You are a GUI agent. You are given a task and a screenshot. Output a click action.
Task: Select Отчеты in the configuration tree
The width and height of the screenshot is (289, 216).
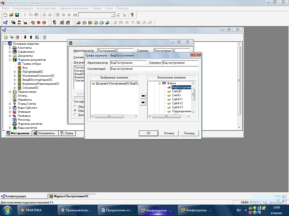[x=23, y=96]
